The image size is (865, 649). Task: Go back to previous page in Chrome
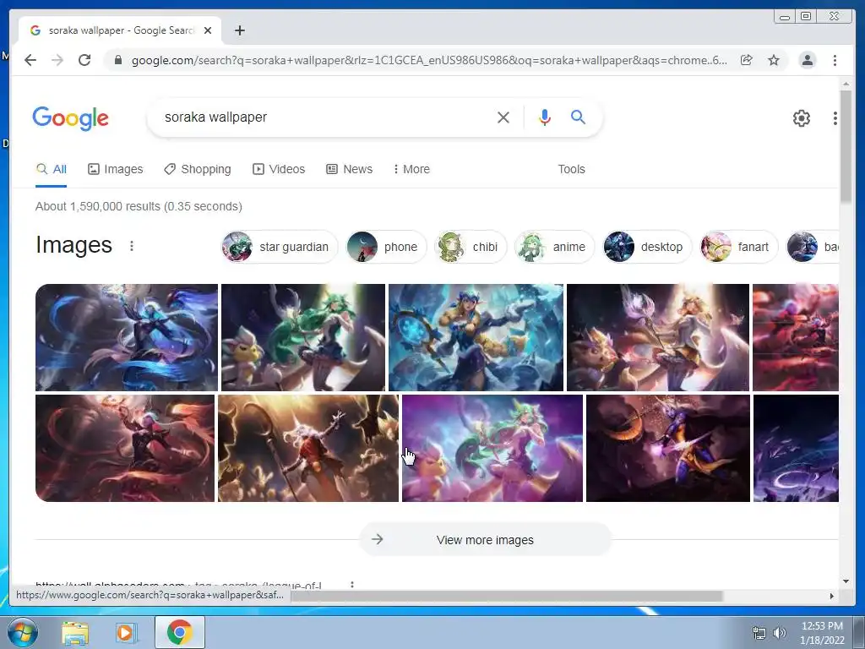30,60
